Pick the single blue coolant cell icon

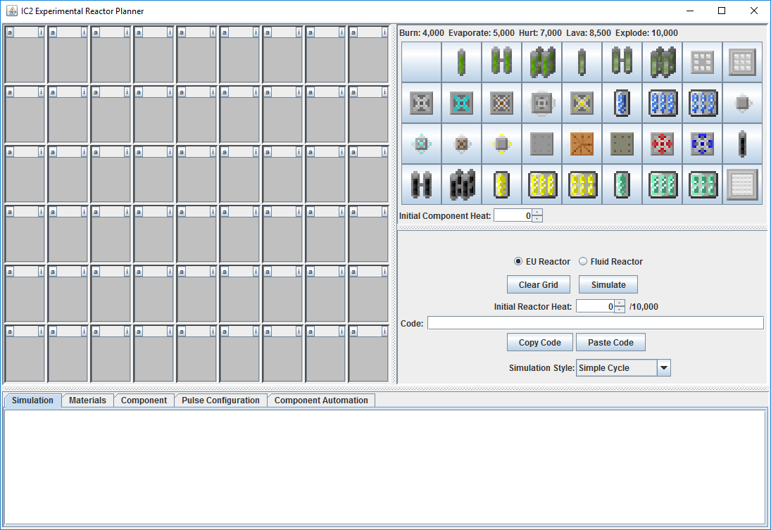point(622,103)
